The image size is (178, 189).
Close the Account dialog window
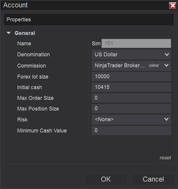click(172, 5)
